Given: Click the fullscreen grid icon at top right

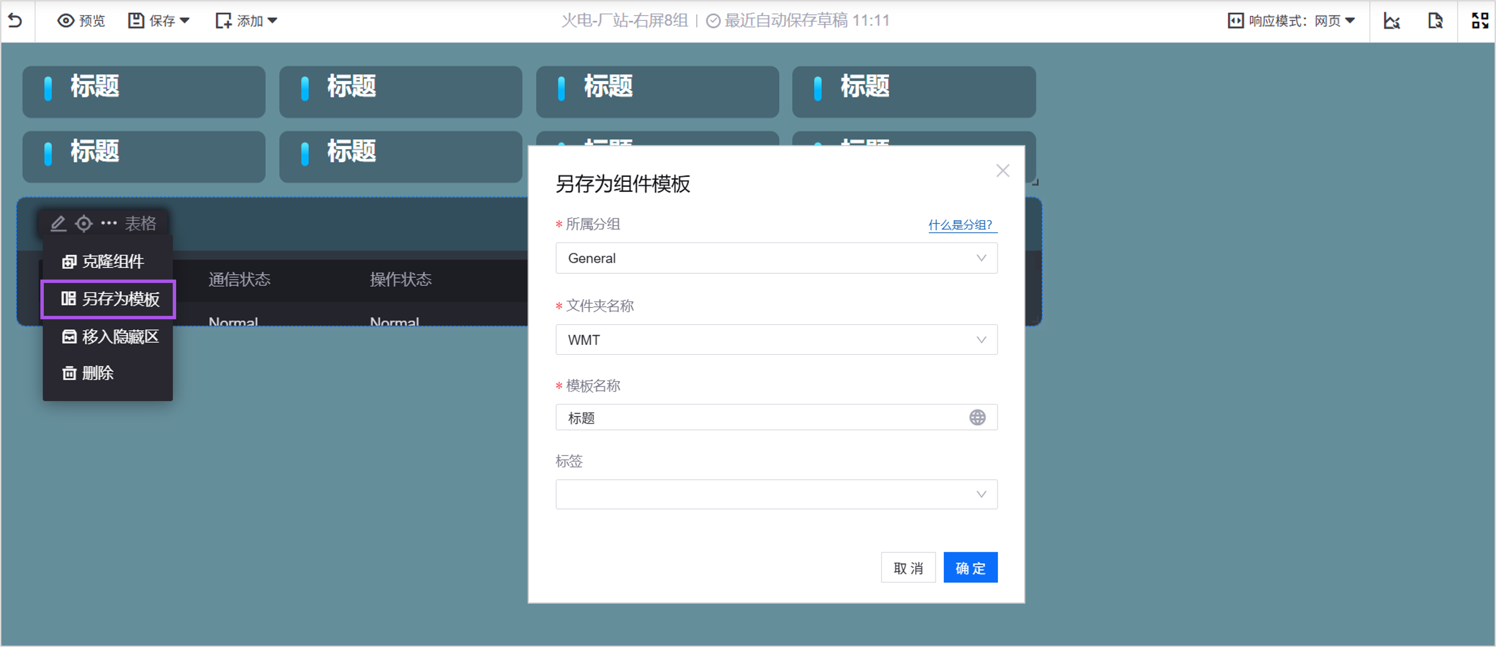Looking at the screenshot, I should click(x=1480, y=21).
